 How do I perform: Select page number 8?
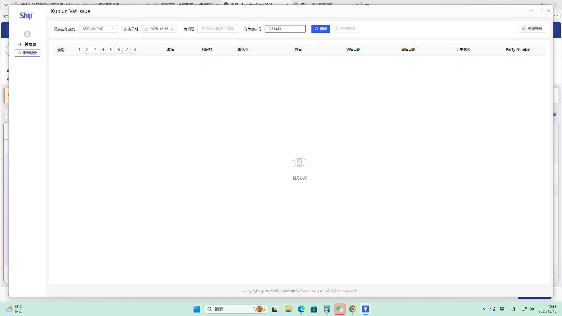pos(135,50)
